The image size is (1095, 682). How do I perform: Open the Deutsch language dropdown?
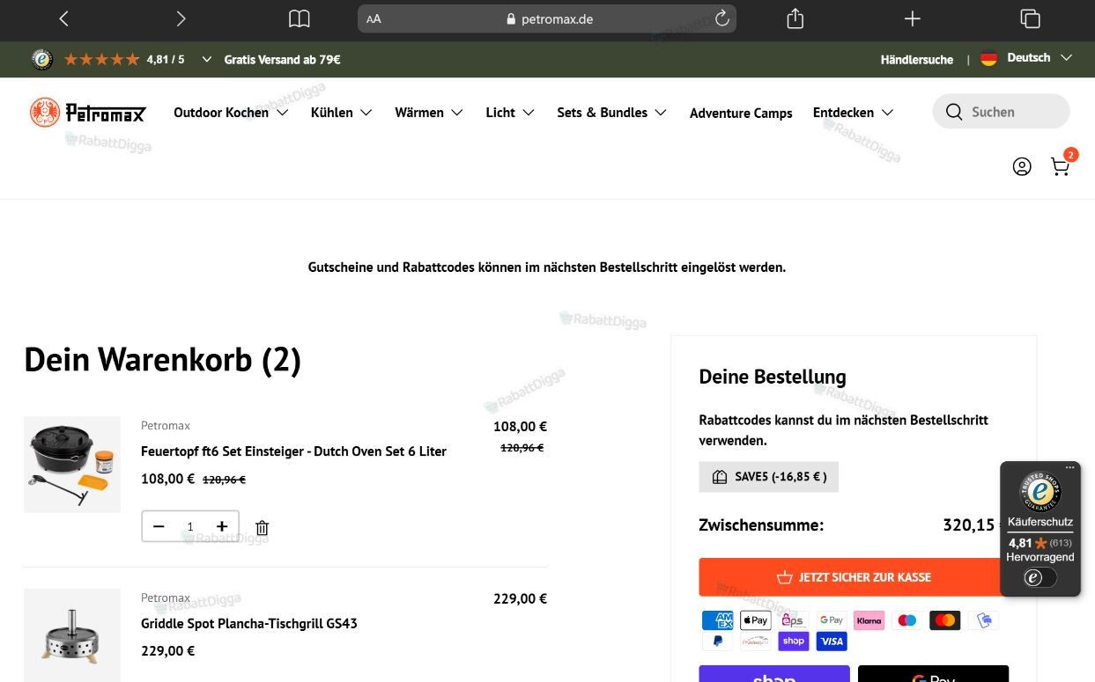coord(1040,58)
